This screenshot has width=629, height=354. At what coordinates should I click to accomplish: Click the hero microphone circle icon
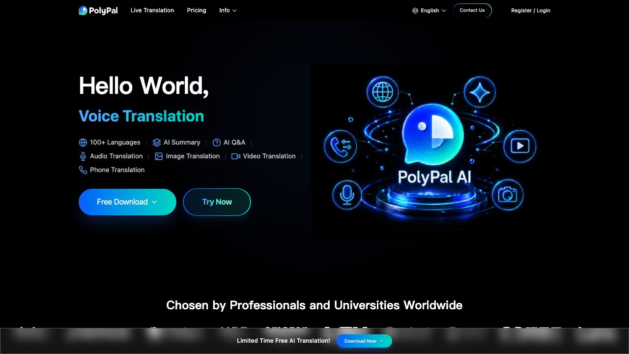[x=347, y=194]
